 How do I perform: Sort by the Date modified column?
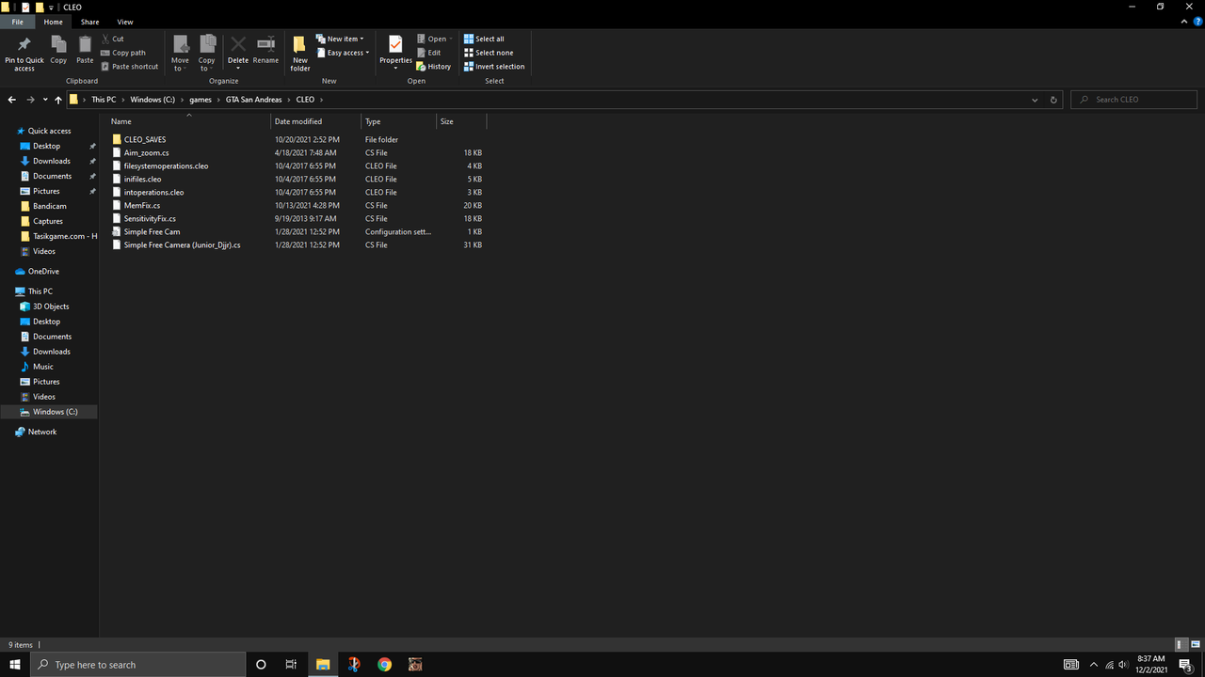315,121
